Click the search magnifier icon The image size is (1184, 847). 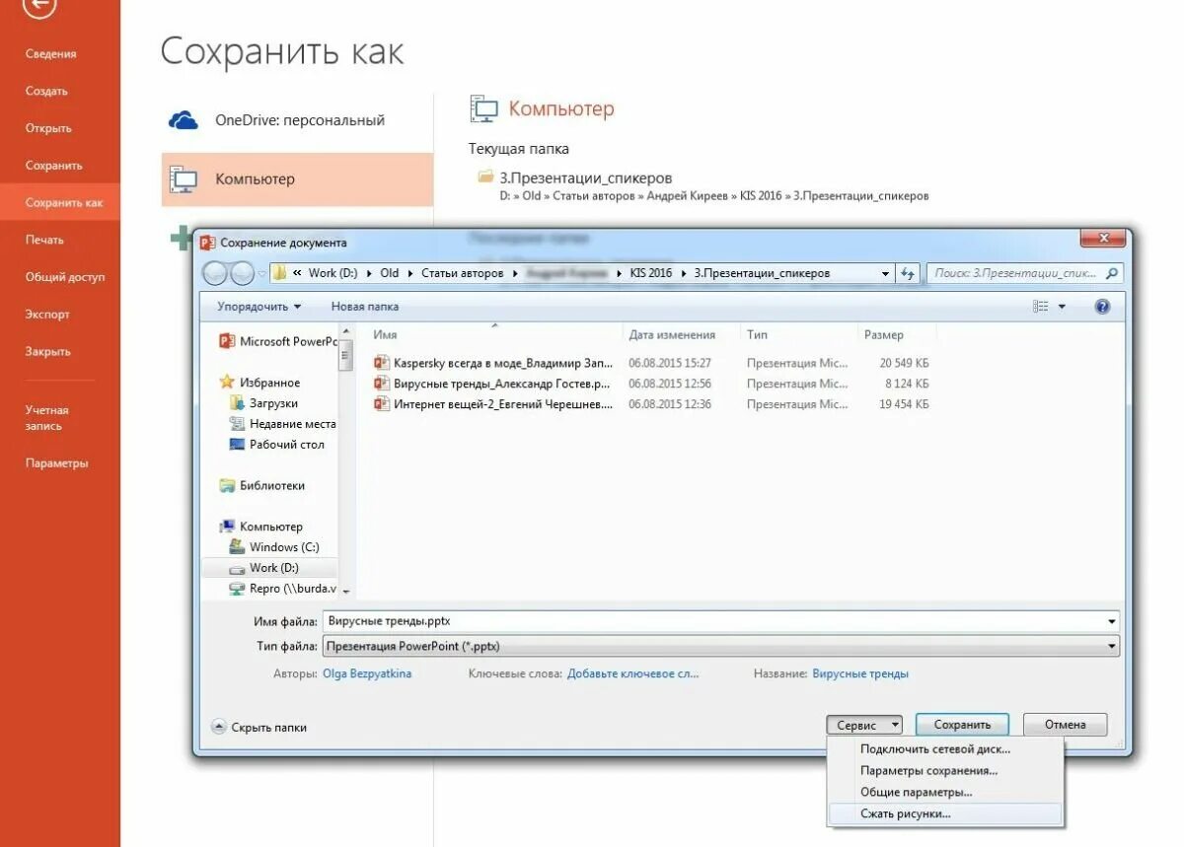(x=1112, y=273)
